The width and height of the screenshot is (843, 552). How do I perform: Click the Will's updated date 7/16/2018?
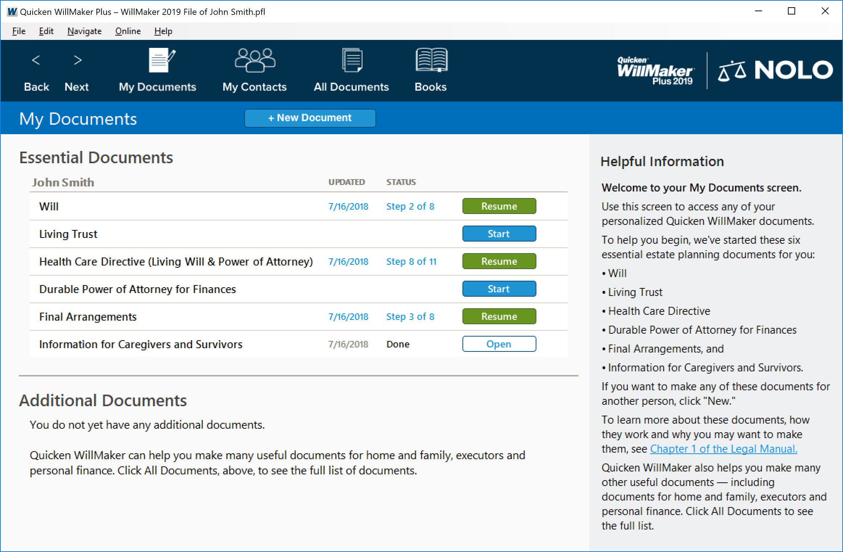tap(348, 206)
